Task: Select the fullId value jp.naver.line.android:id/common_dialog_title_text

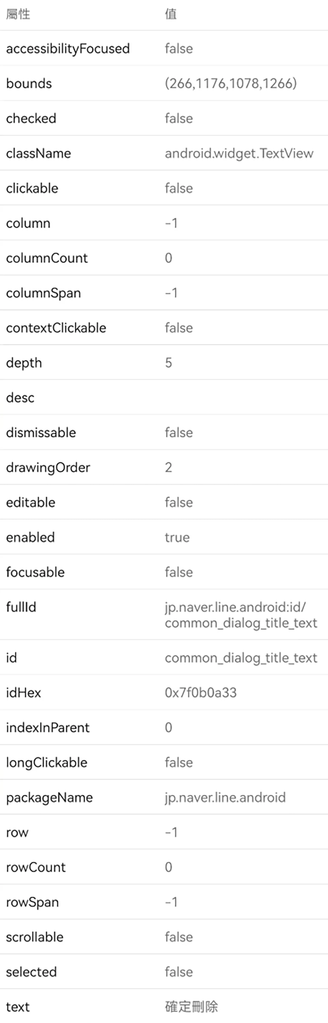Action: [x=241, y=615]
